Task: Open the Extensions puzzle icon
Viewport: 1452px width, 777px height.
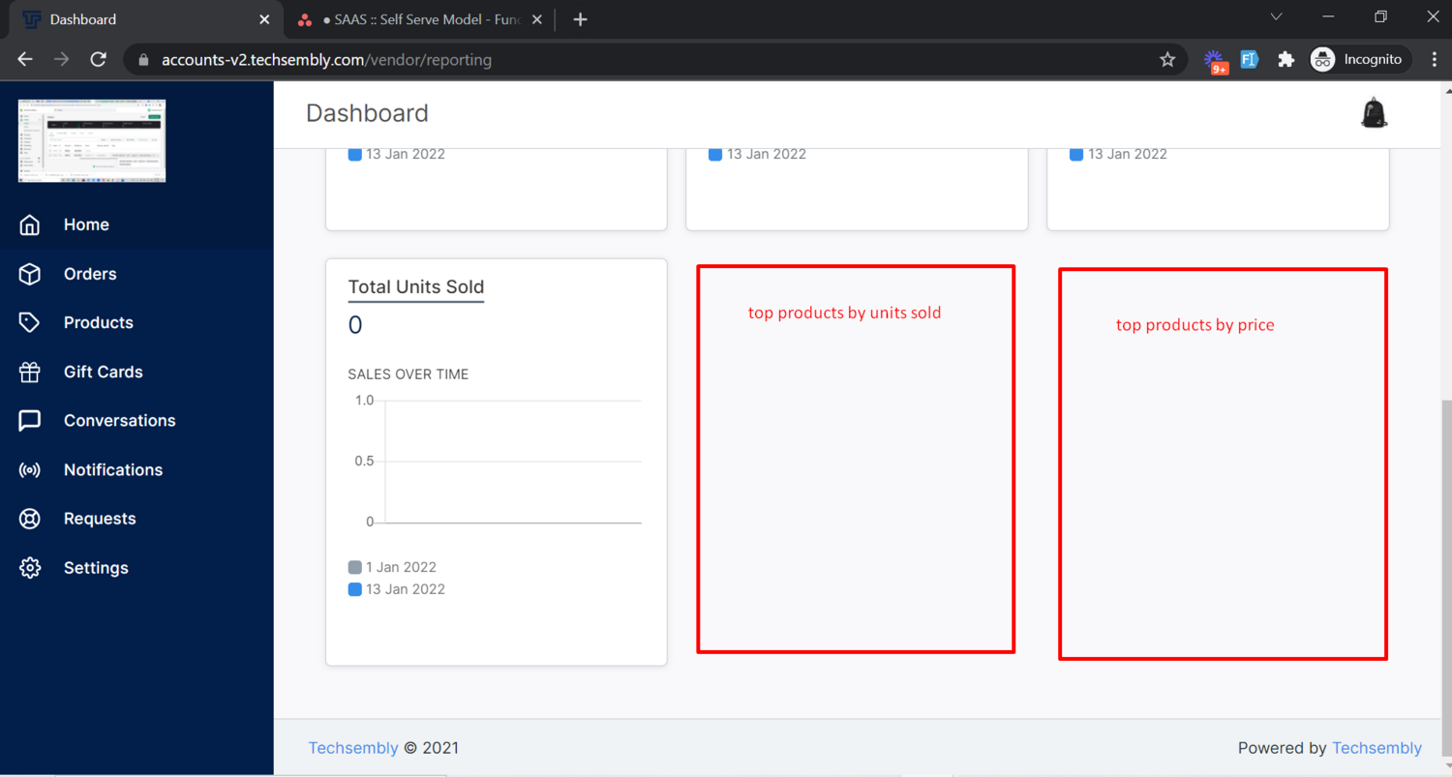Action: point(1286,59)
